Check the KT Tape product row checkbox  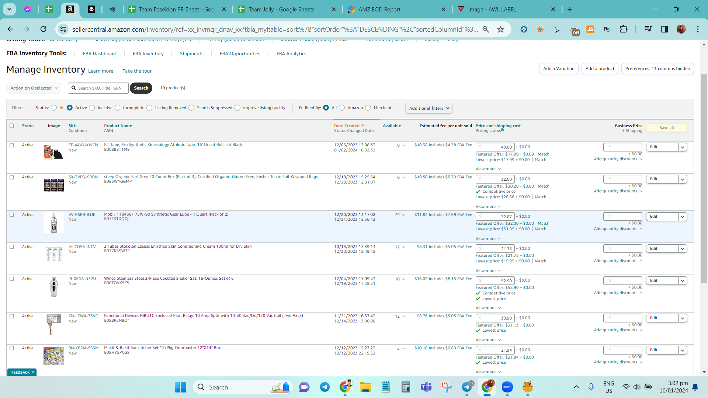point(12,145)
